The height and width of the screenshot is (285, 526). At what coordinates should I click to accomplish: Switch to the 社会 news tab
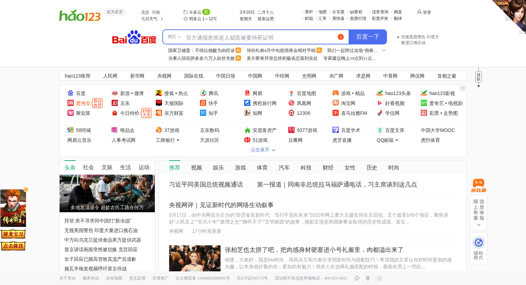[88, 167]
